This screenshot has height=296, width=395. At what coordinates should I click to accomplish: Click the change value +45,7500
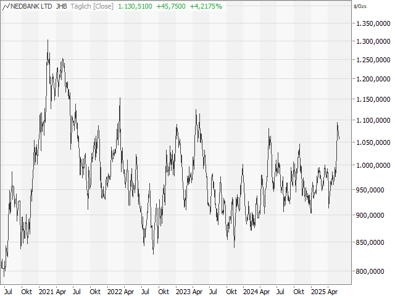pyautogui.click(x=171, y=6)
